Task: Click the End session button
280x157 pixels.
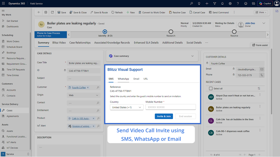Action: point(185,116)
